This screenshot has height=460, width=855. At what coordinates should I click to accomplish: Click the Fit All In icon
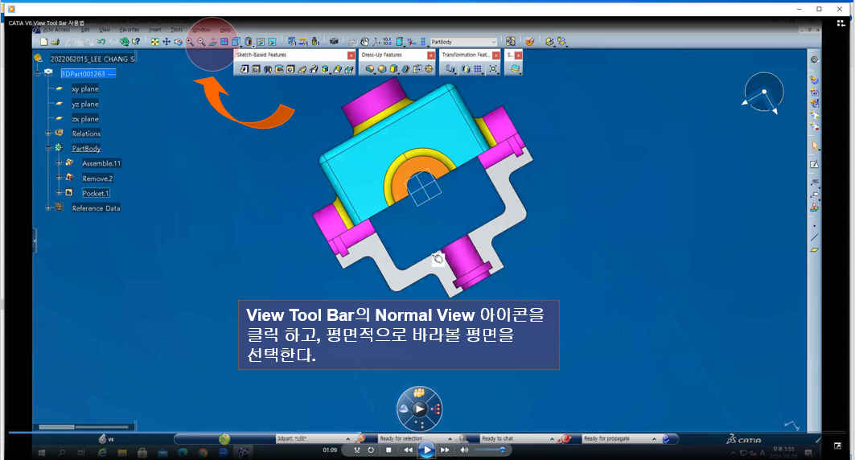(x=155, y=42)
